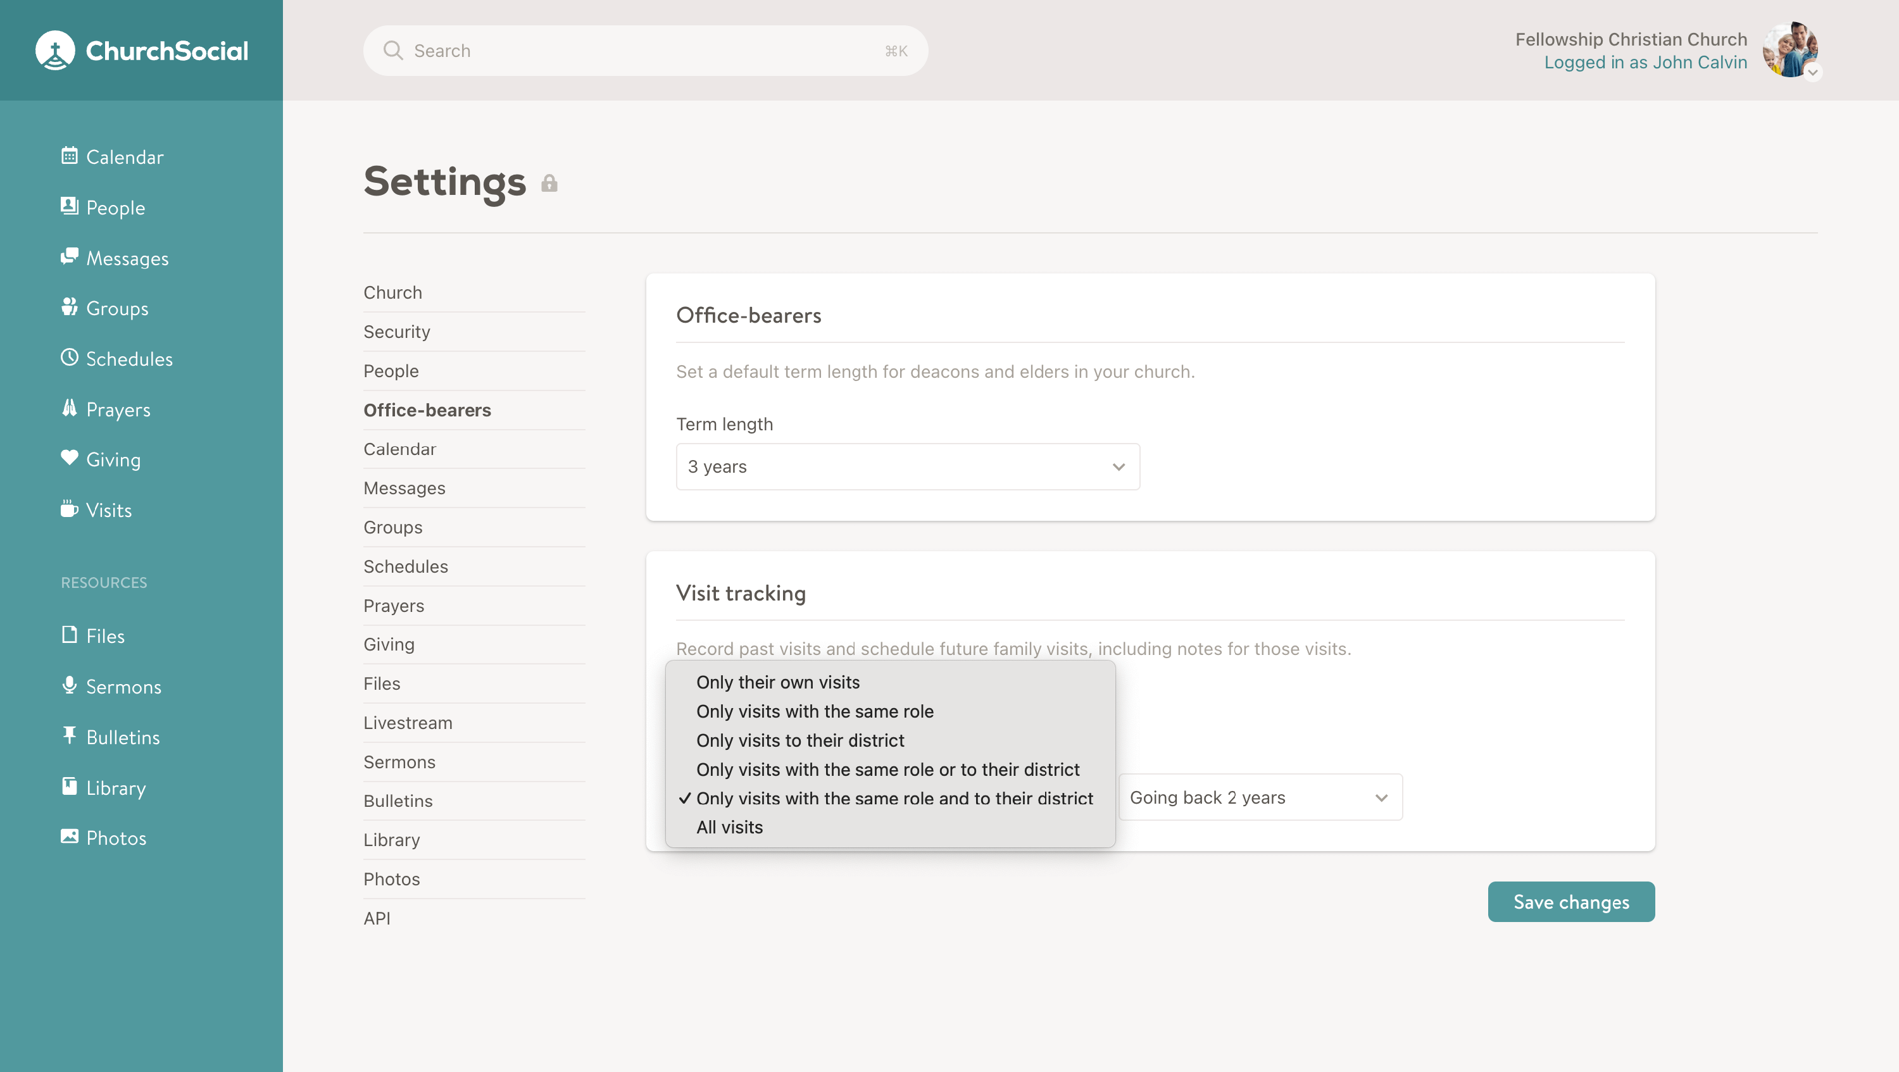Click the Sermons microphone icon

69,685
